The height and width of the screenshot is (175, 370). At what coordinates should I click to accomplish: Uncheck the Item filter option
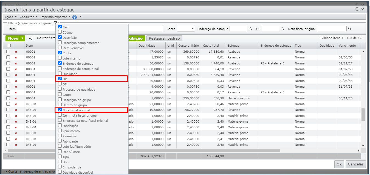60,27
